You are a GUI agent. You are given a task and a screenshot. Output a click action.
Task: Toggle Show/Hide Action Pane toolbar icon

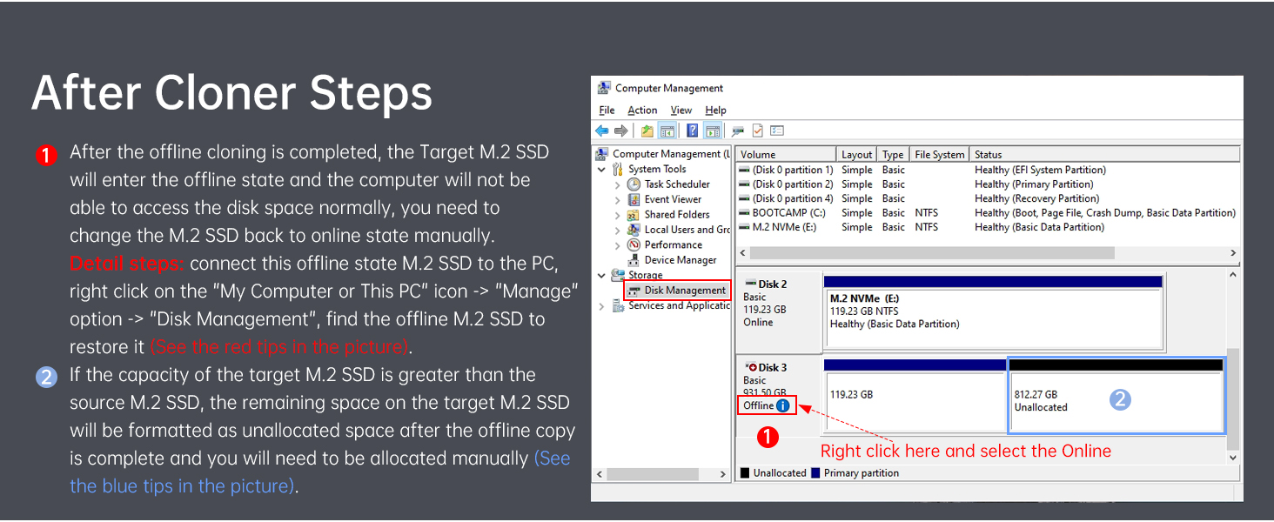point(712,130)
